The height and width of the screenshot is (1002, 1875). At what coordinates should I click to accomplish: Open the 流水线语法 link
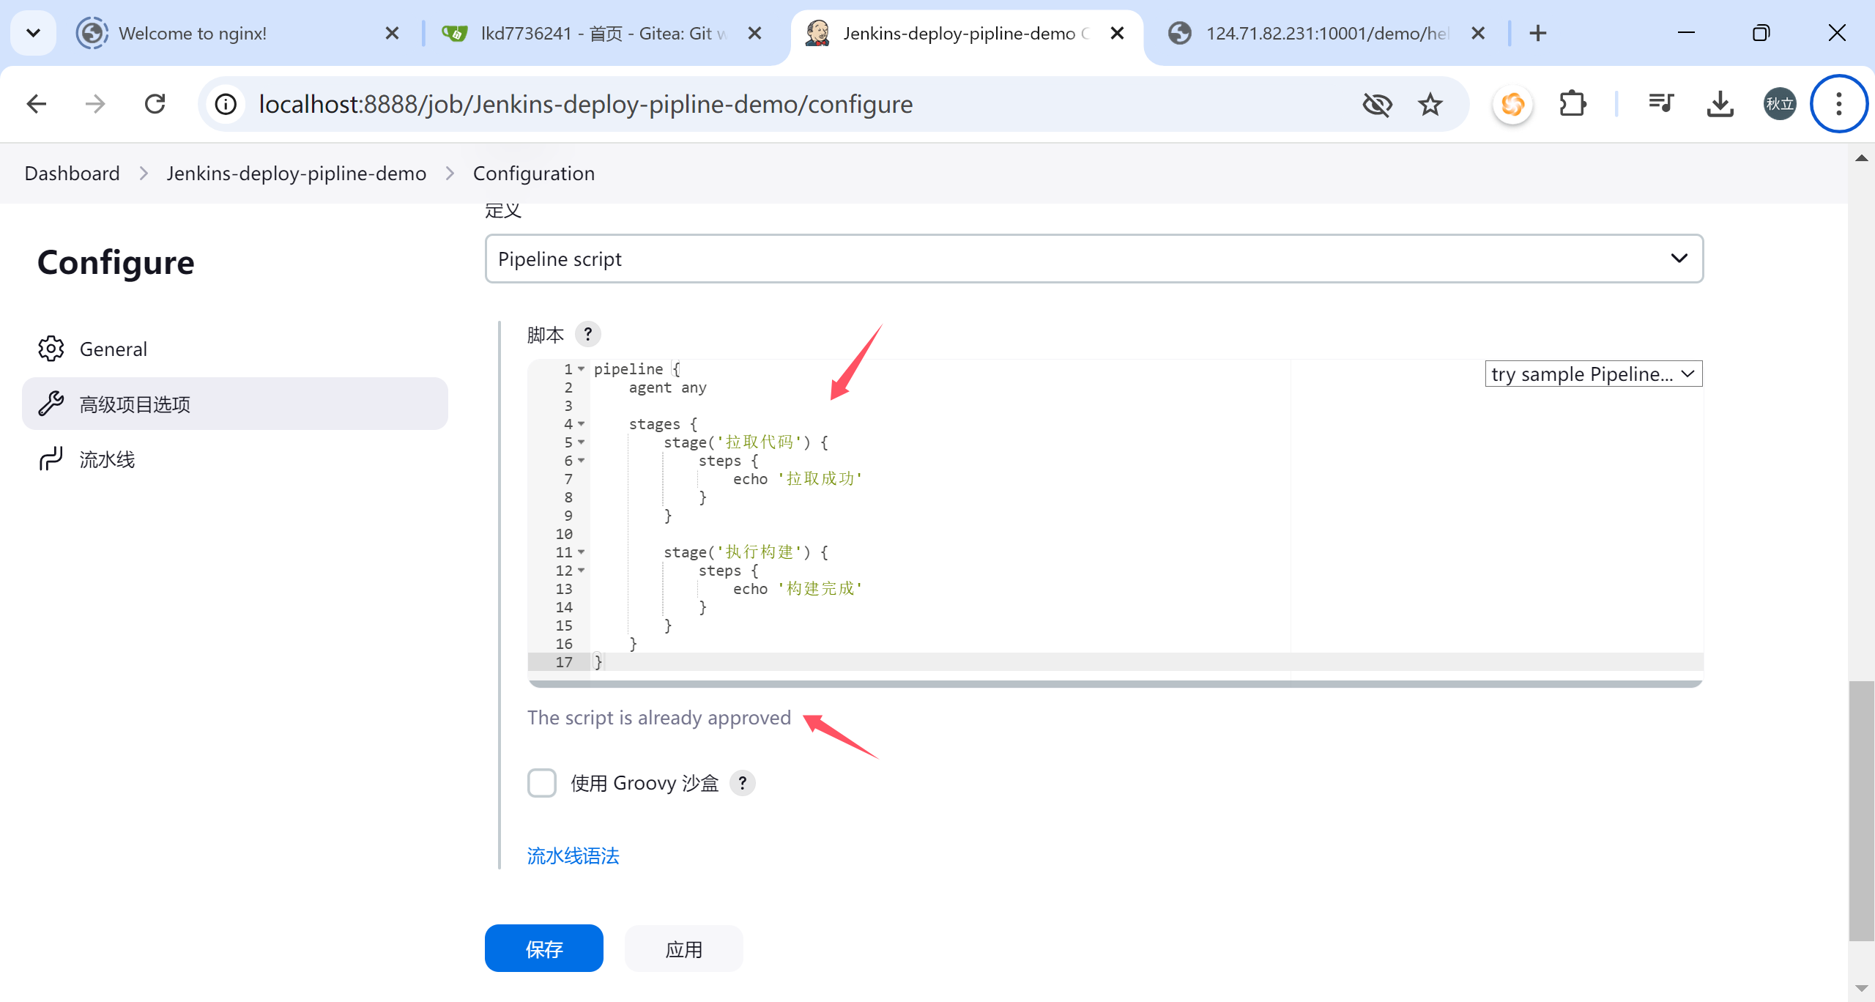[x=573, y=856]
